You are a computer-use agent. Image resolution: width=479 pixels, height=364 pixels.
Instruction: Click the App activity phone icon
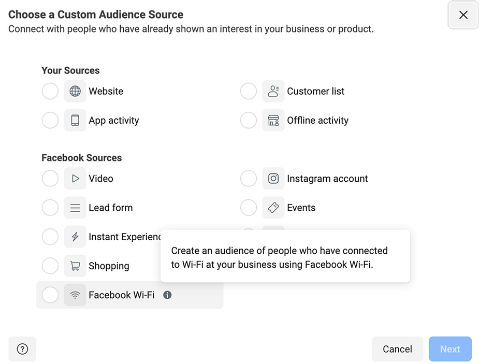coord(75,120)
